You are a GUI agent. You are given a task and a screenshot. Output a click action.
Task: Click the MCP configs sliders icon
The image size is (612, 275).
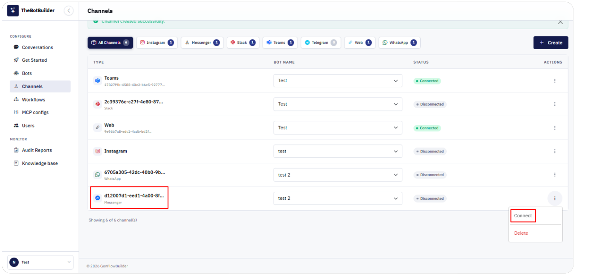click(16, 112)
